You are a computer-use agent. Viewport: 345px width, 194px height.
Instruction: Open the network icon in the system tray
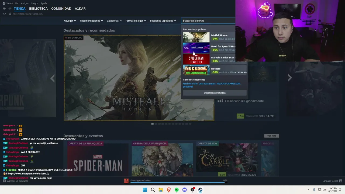320,190
